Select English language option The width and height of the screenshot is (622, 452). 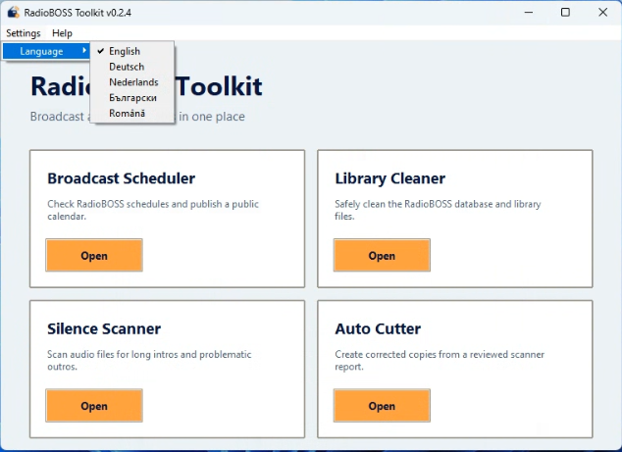(x=132, y=51)
